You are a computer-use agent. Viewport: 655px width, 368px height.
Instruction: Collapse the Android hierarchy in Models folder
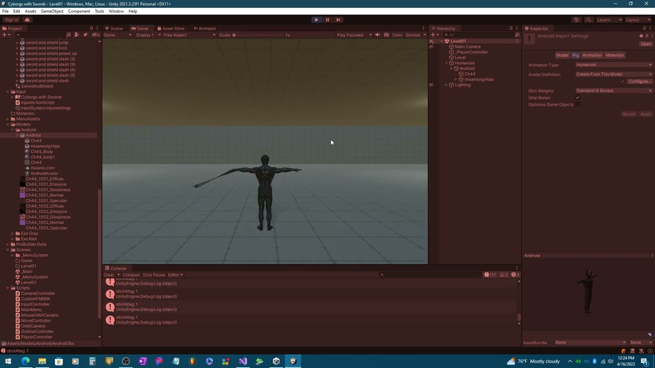(12, 129)
